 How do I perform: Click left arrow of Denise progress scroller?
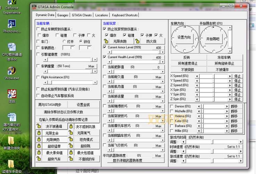click(x=199, y=106)
